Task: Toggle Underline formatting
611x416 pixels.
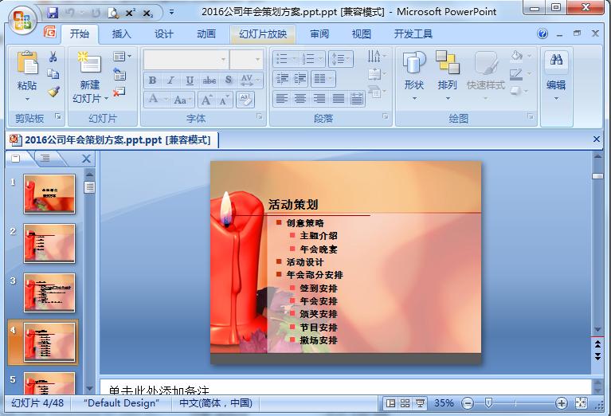Action: click(x=190, y=80)
